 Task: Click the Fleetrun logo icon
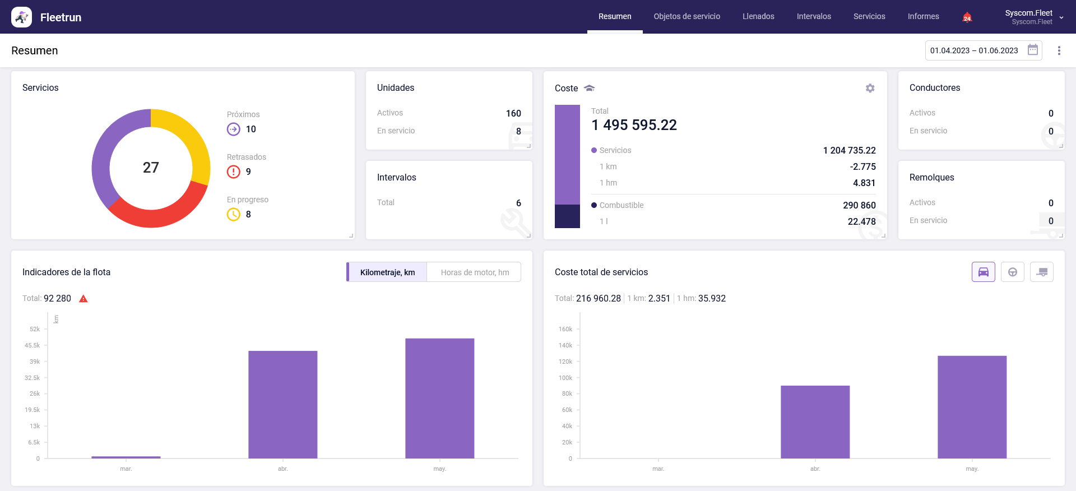pos(21,17)
